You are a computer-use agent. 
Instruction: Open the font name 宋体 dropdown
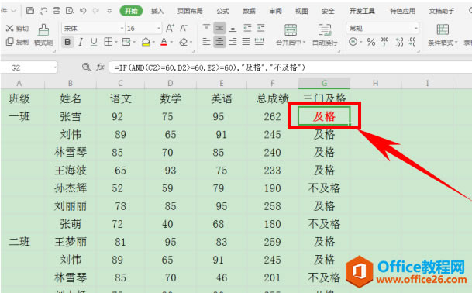tap(122, 29)
